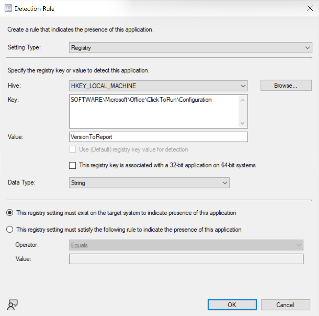This screenshot has height=316, width=319.
Task: Expand the Hive dropdown list
Action: point(158,86)
